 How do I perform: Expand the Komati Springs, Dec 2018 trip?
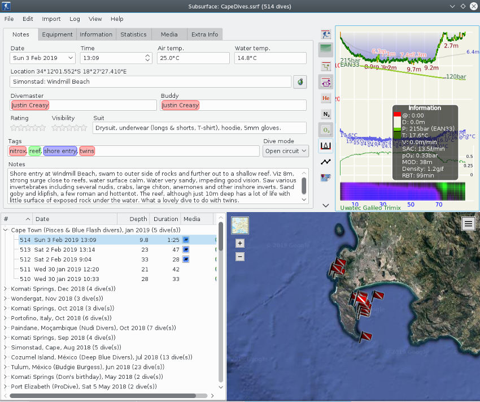[6, 288]
